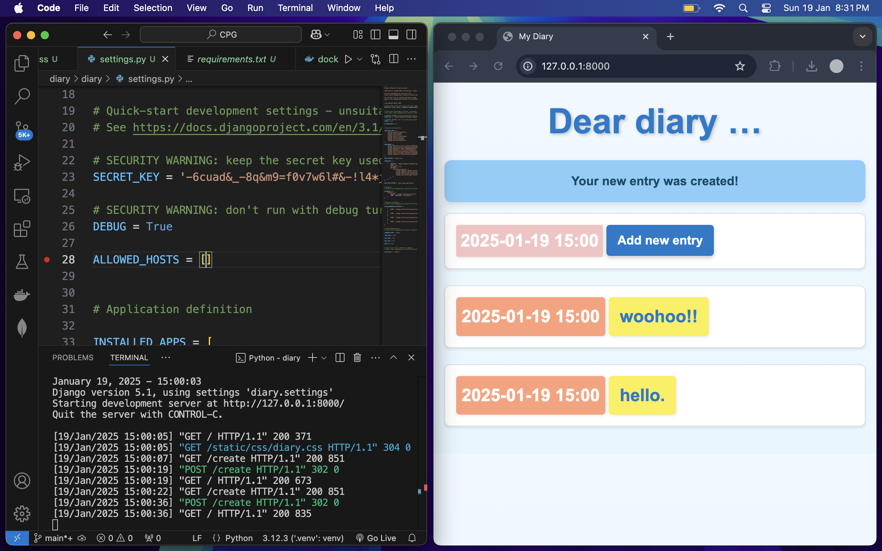Toggle the bottom panel layout button
The image size is (882, 551).
pyautogui.click(x=393, y=35)
